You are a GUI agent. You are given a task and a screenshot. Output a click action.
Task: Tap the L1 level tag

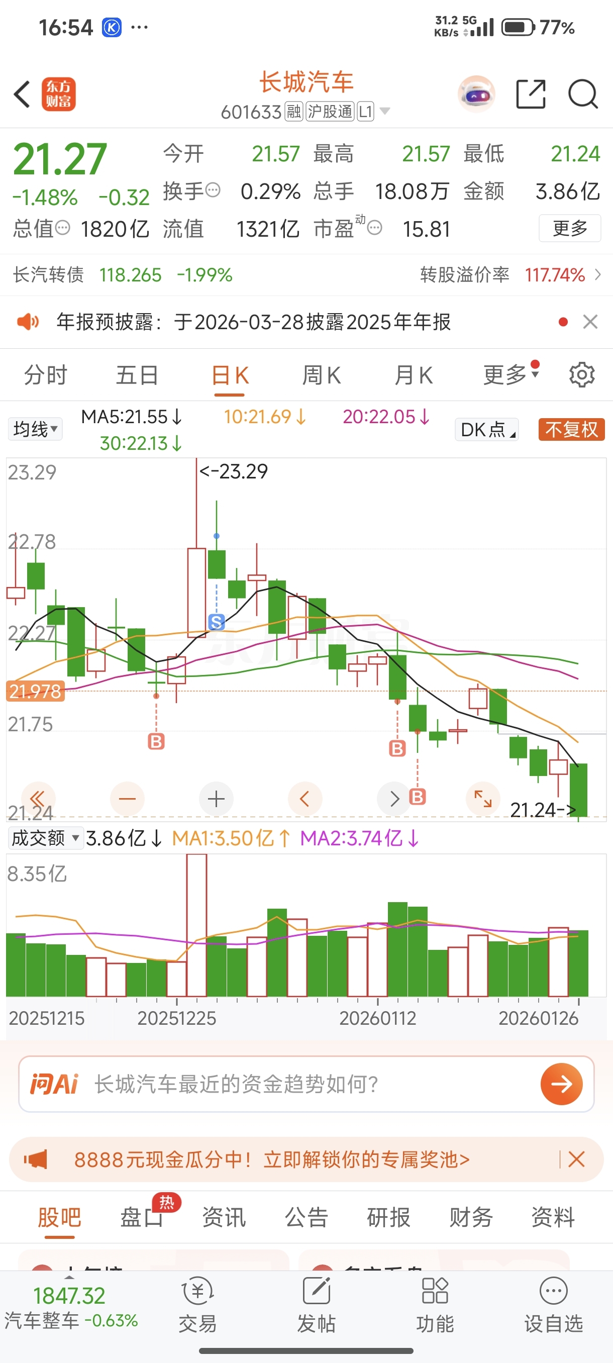tap(365, 111)
